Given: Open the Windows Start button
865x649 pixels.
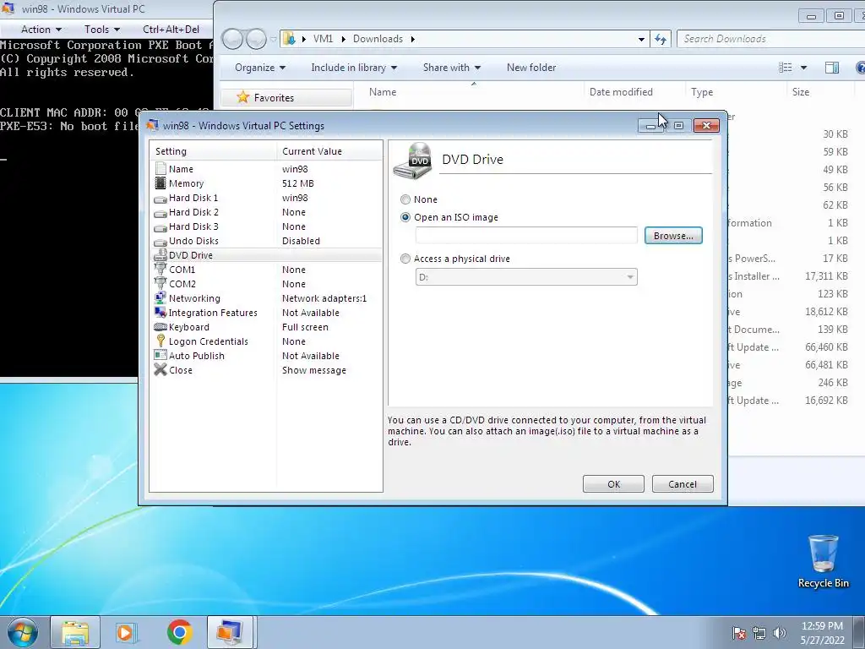Looking at the screenshot, I should click(x=23, y=632).
